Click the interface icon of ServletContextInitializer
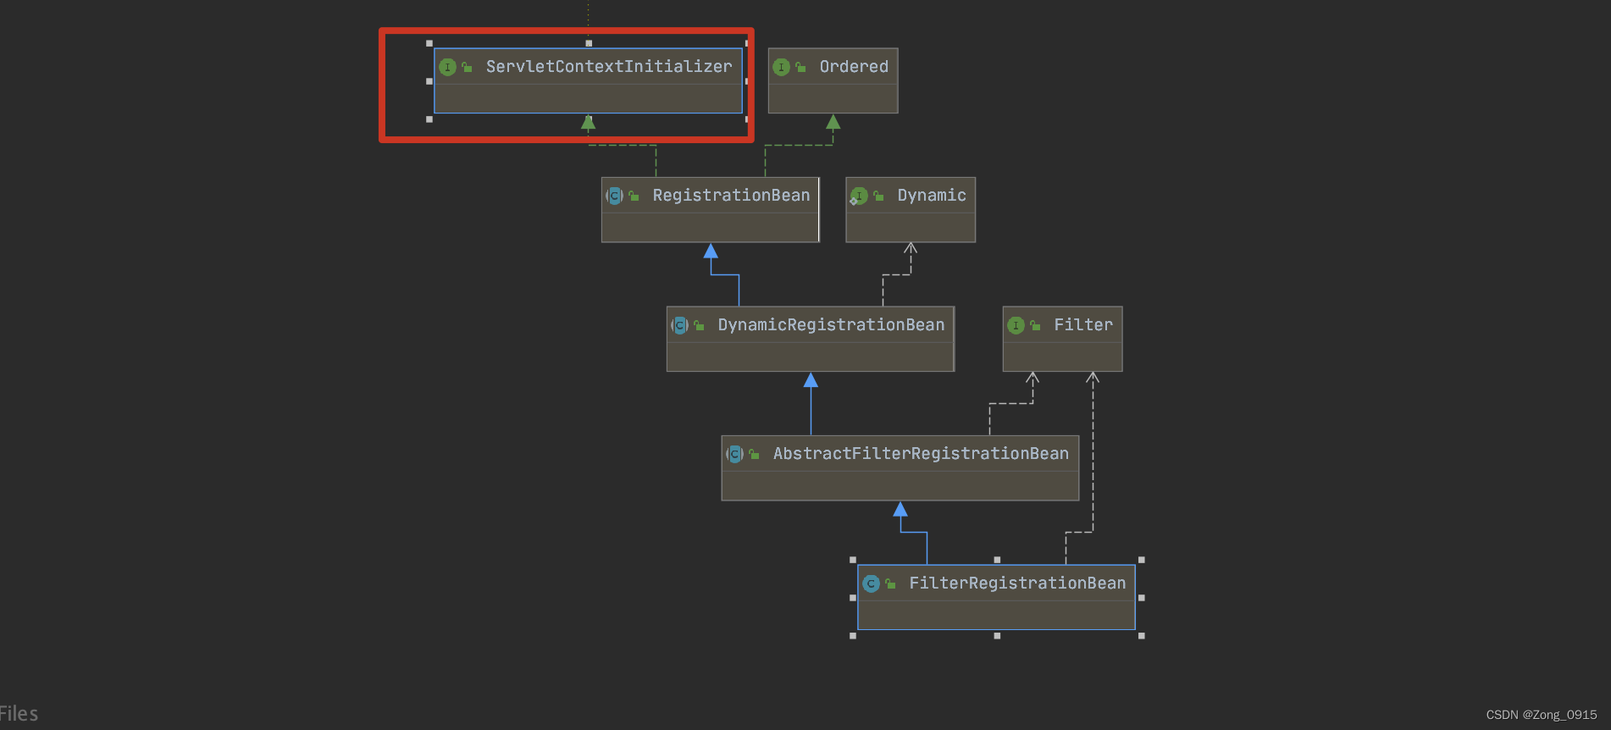 [448, 67]
